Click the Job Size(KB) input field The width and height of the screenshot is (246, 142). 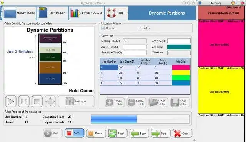[179, 41]
